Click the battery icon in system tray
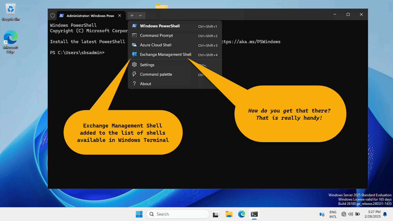 coord(358,214)
